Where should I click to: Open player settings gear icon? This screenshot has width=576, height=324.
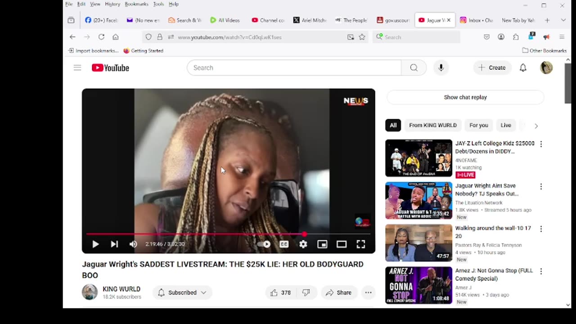tap(303, 244)
